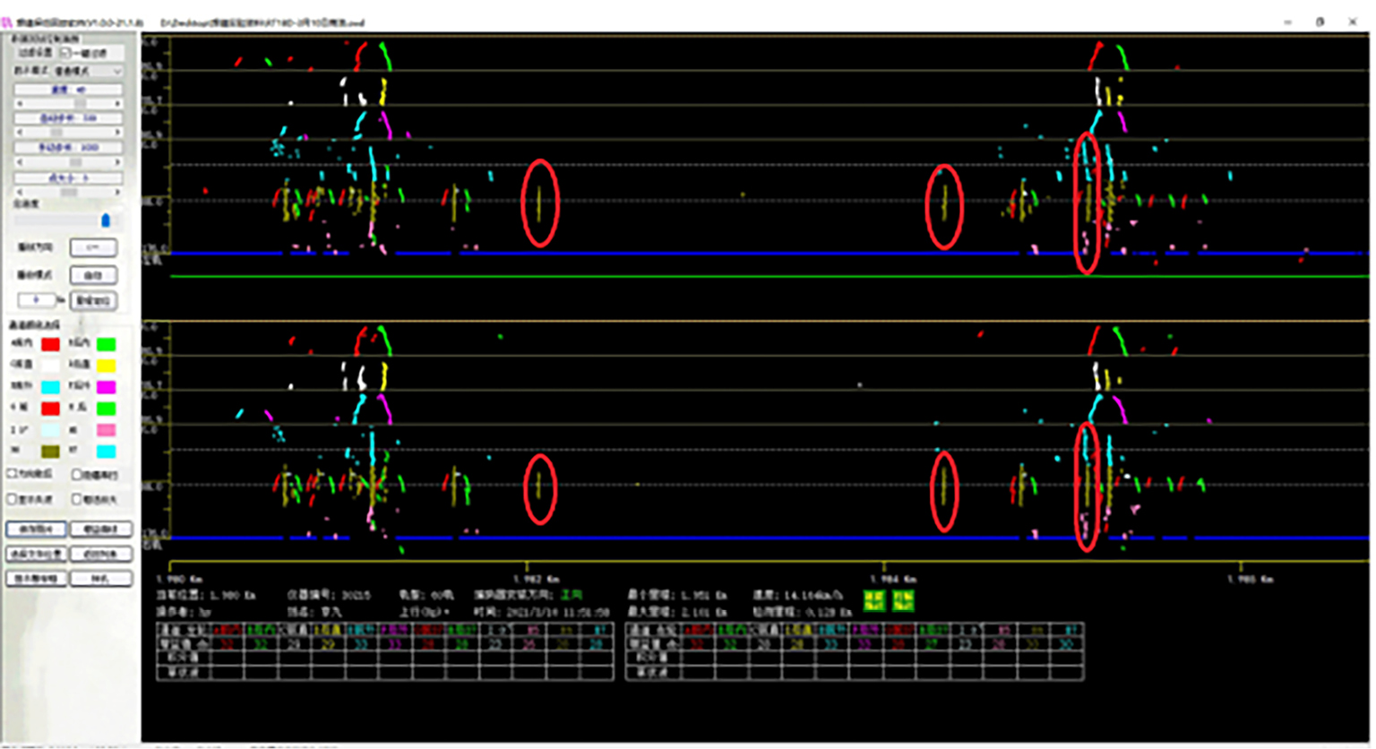Image resolution: width=1376 pixels, height=749 pixels.
Task: Choose the olive channel color swatch
Action: tap(50, 452)
